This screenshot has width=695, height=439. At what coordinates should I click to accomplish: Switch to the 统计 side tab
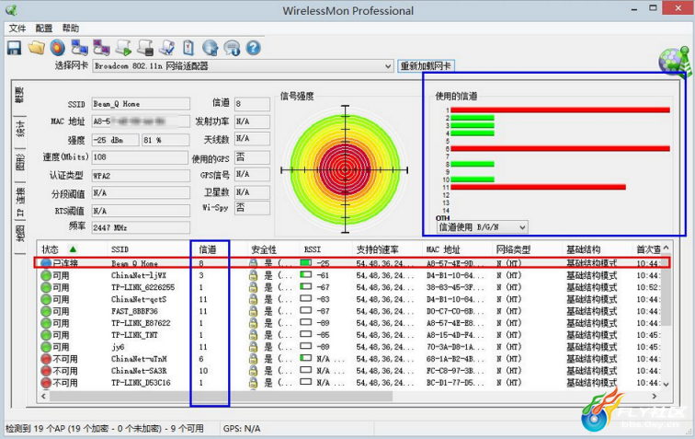(20, 128)
